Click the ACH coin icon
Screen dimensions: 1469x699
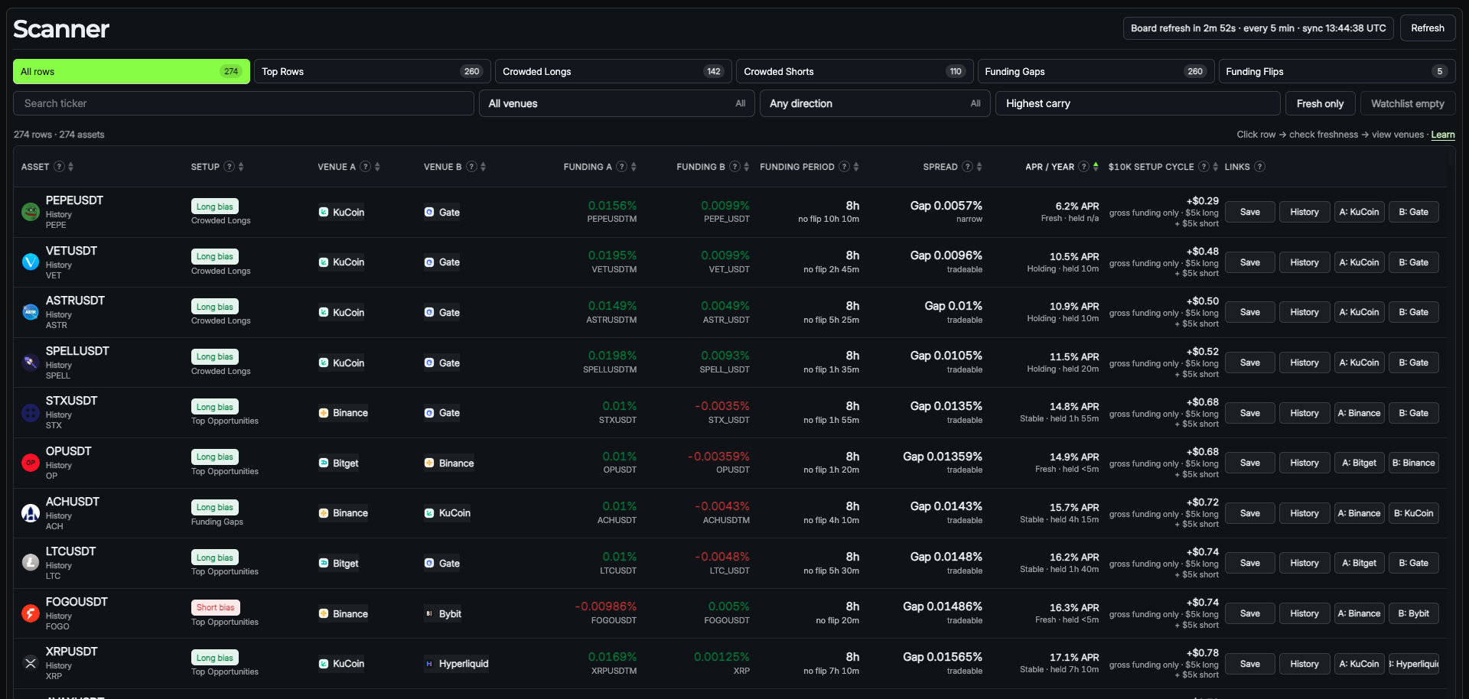(x=31, y=513)
